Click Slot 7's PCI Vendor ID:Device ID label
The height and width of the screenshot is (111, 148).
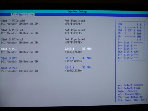(19, 24)
